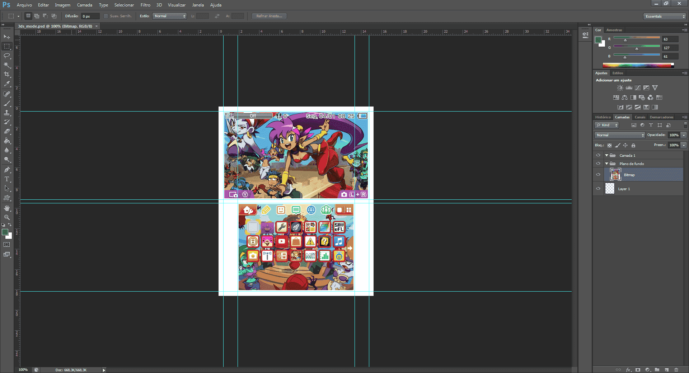Select the Dodge tool

click(x=7, y=159)
